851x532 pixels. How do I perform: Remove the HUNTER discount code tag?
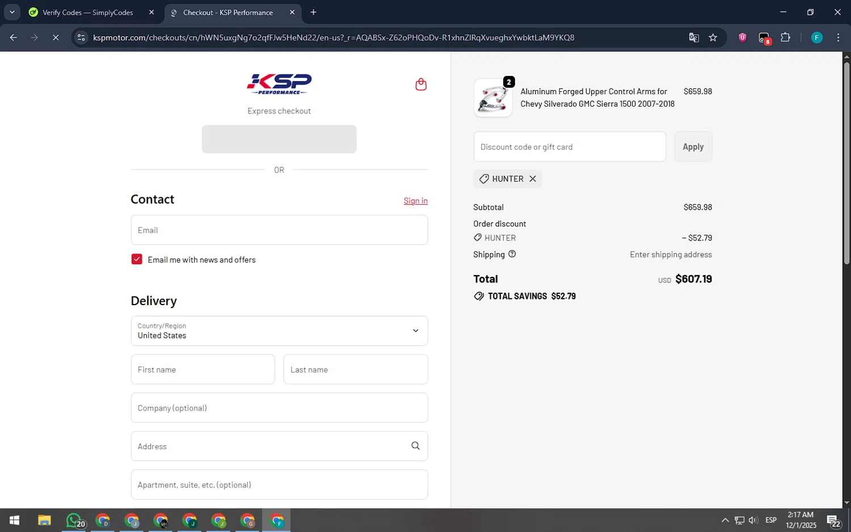point(533,179)
